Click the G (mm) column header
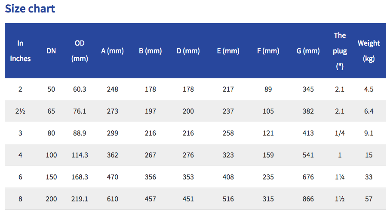This screenshot has width=390, height=213. click(308, 51)
